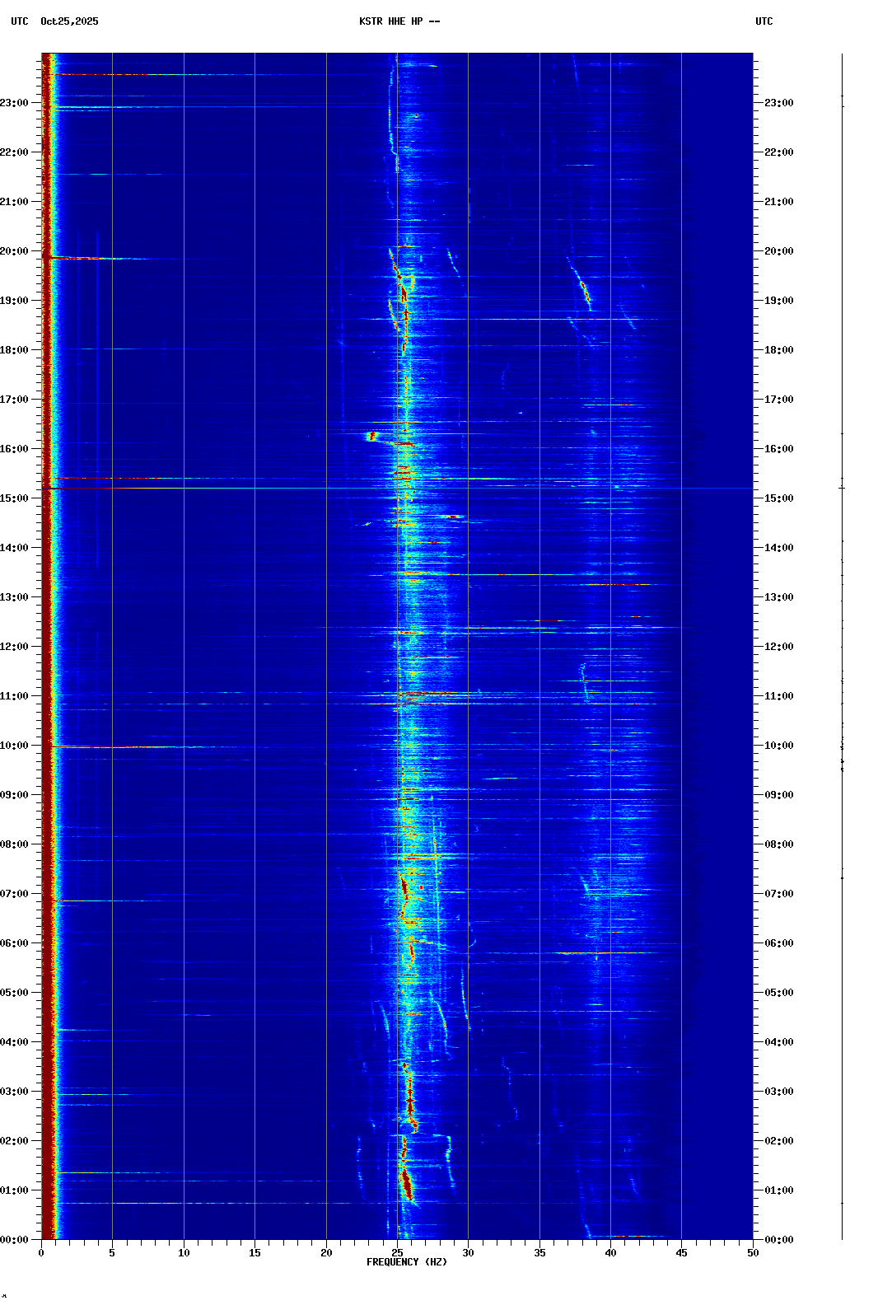Click the 25 tick on the frequency axis
The width and height of the screenshot is (878, 1305).
[397, 1253]
